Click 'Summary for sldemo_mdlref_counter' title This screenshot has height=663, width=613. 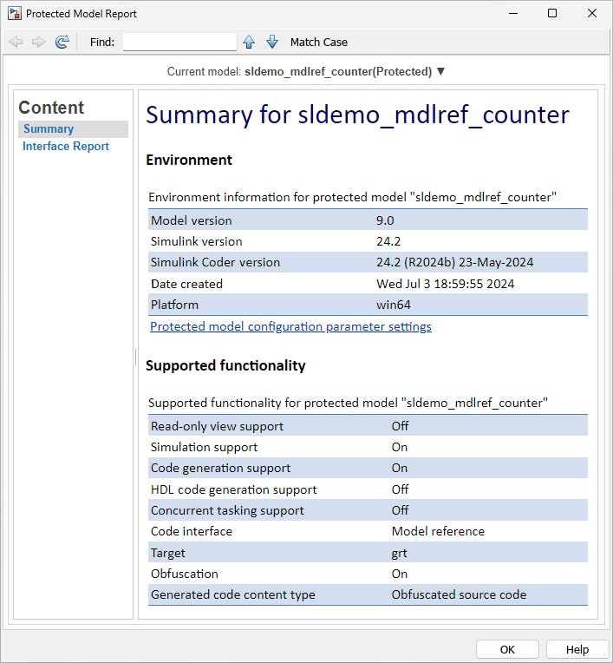click(x=357, y=115)
